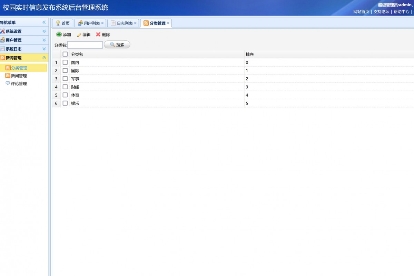Collapse navigation menu via the « arrow

click(x=44, y=22)
